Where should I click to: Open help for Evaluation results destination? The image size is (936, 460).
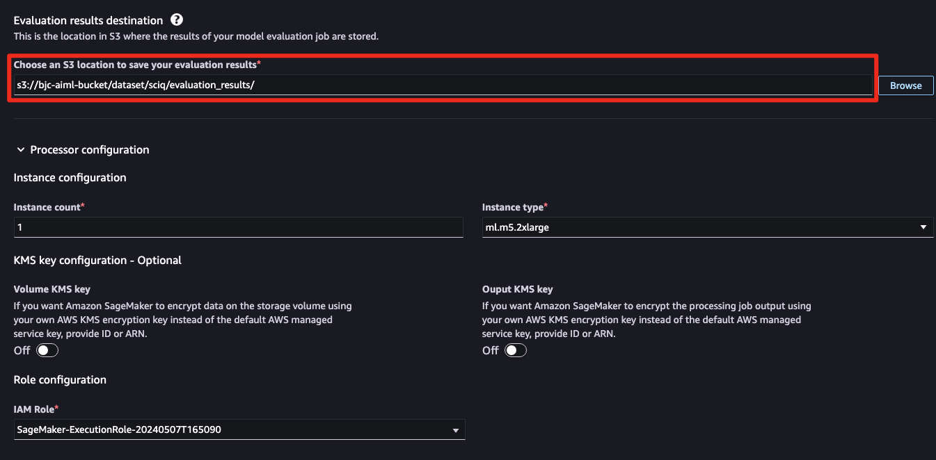pyautogui.click(x=177, y=20)
